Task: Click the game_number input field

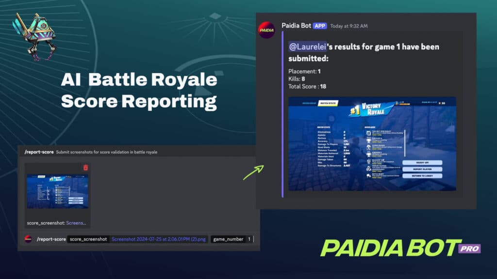Action: pyautogui.click(x=249, y=239)
